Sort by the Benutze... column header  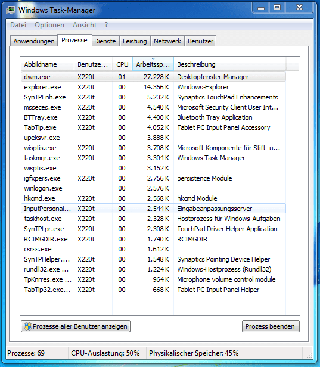coord(93,64)
